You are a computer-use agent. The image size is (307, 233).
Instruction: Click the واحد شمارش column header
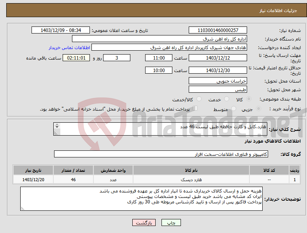(113, 170)
